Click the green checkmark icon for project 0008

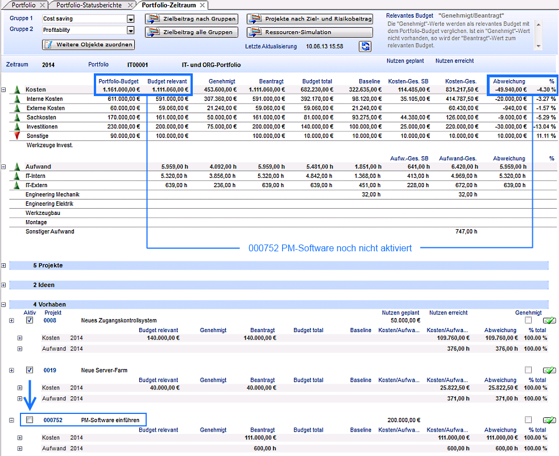tap(549, 321)
